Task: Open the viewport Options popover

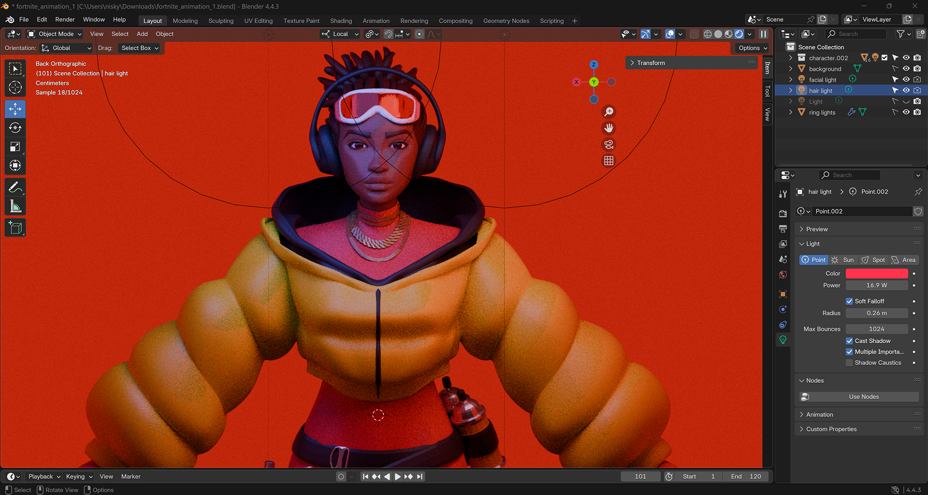Action: pos(753,48)
